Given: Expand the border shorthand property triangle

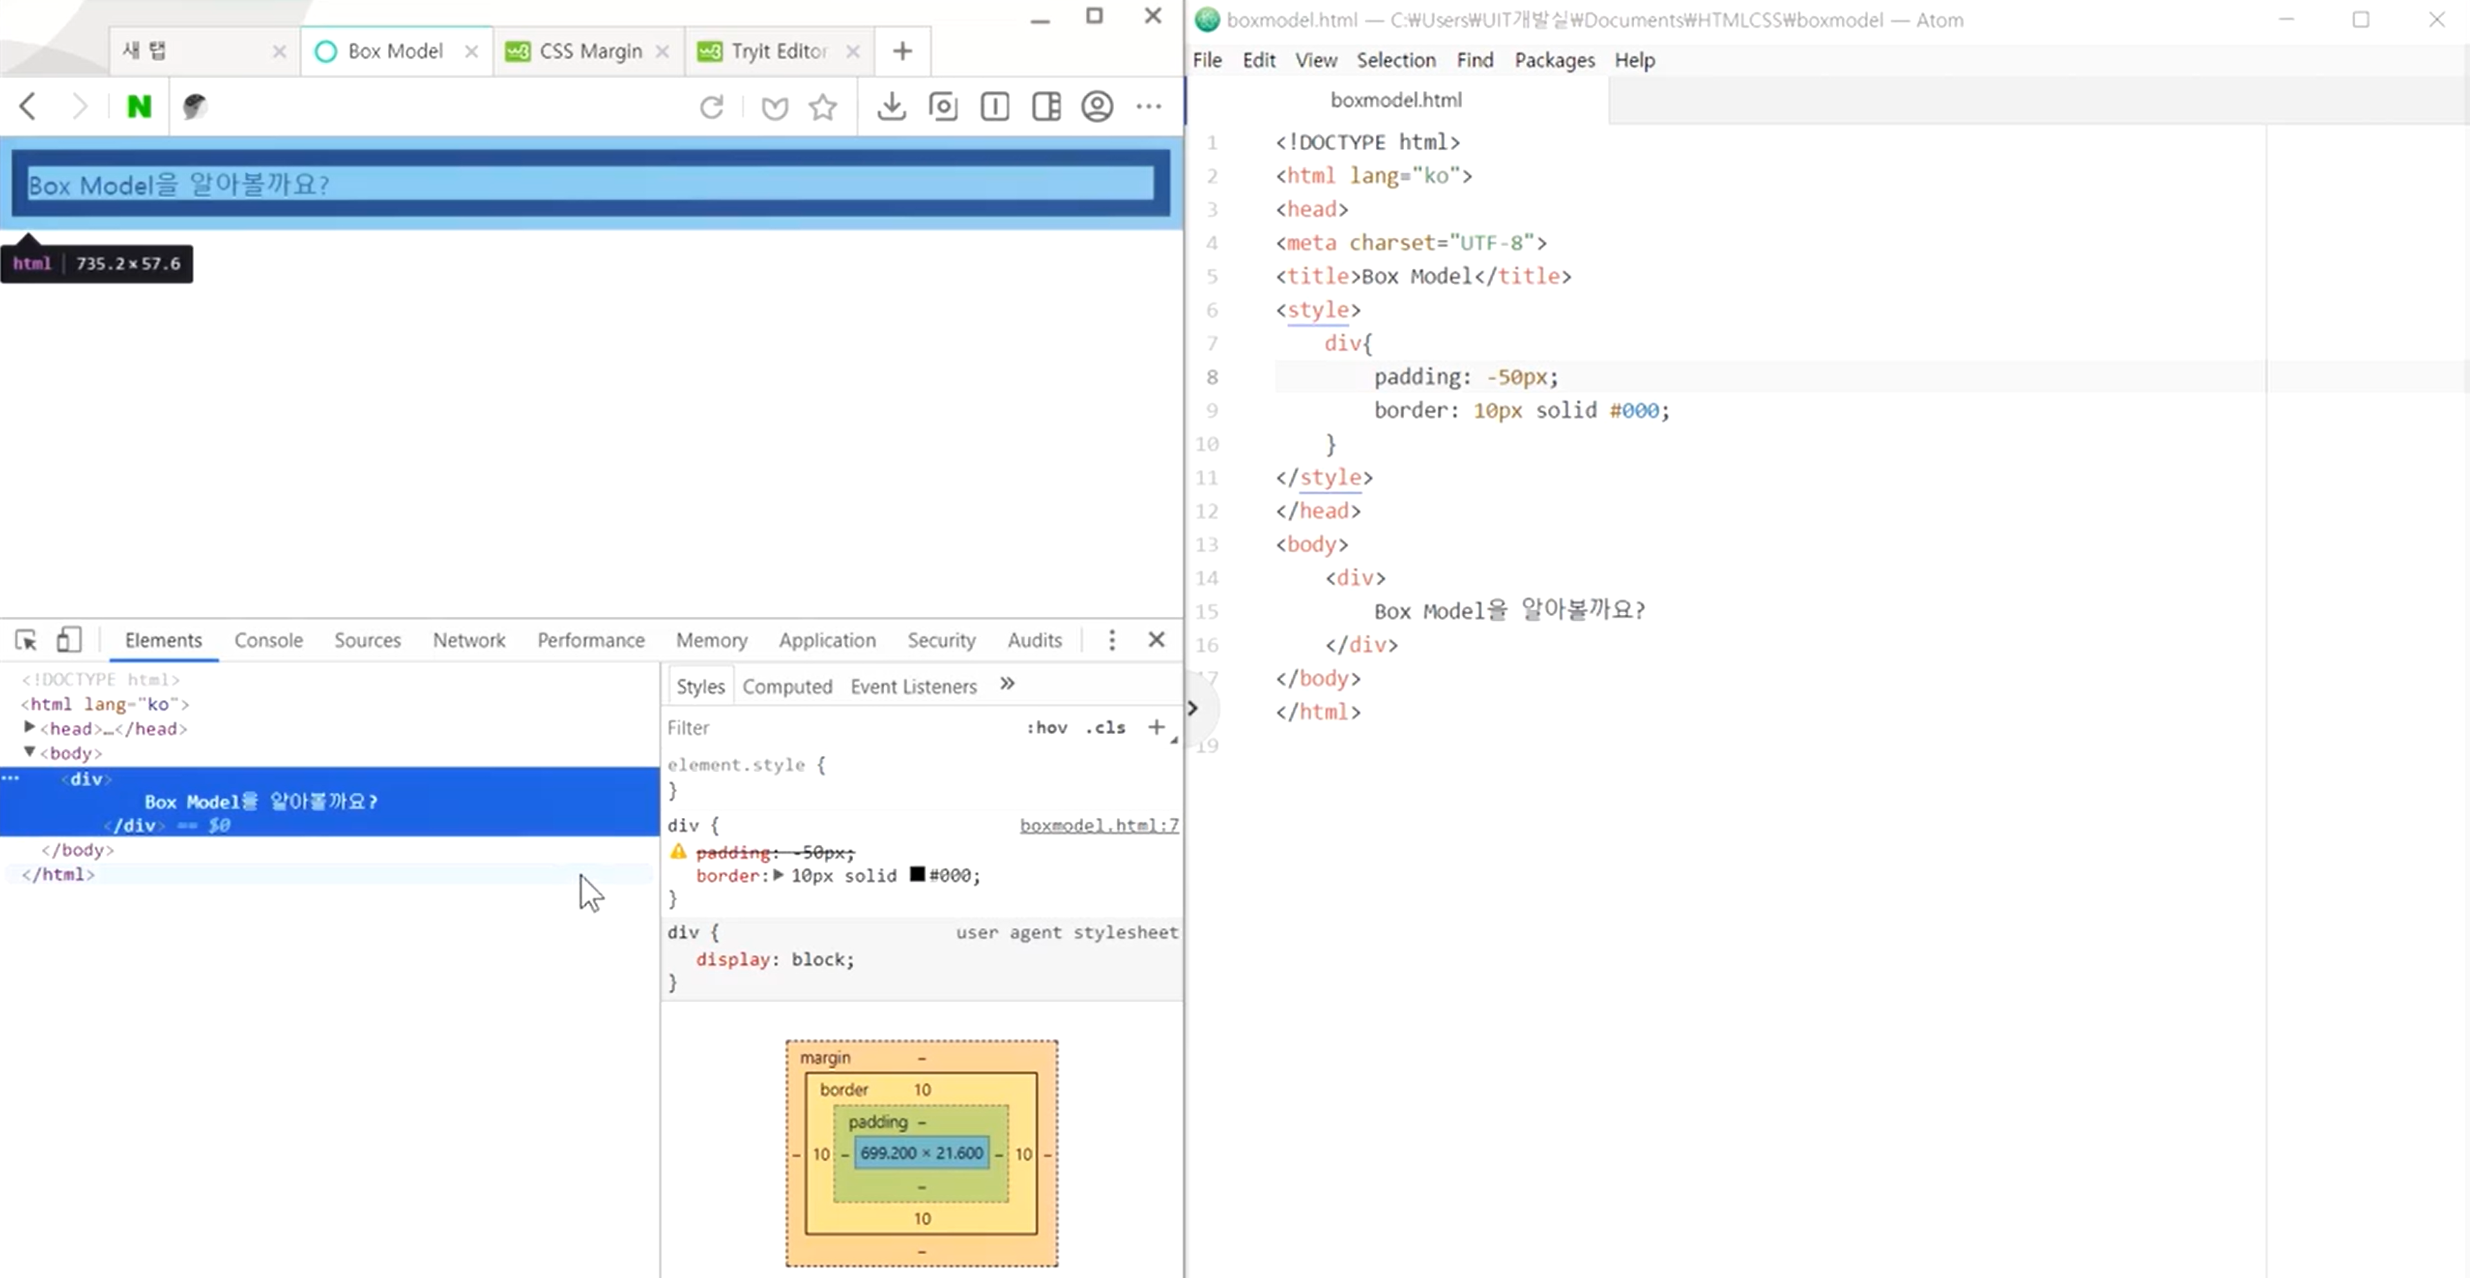Looking at the screenshot, I should point(778,875).
